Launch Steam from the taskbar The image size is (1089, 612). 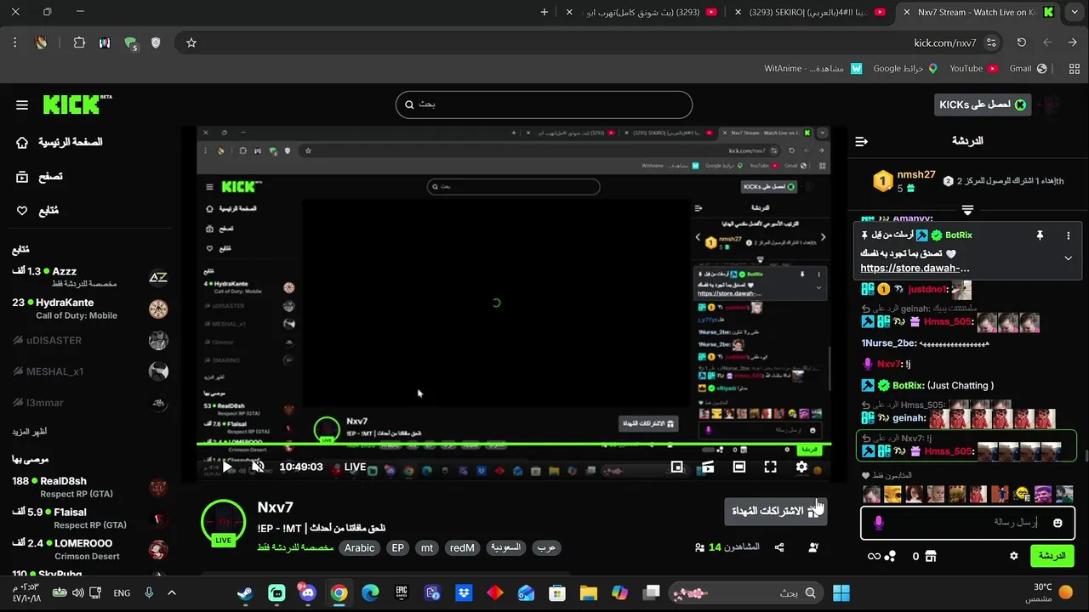pyautogui.click(x=245, y=592)
